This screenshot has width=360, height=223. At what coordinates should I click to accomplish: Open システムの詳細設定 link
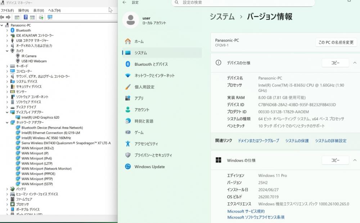click(x=330, y=141)
